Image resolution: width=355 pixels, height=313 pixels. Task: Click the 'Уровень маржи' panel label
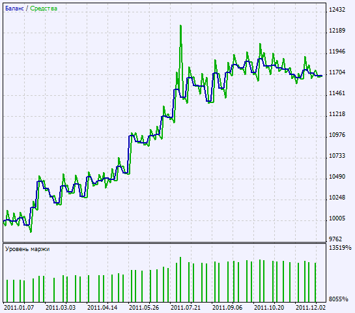[x=27, y=249]
